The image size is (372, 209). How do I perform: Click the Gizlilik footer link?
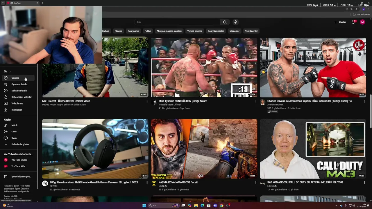(x=15, y=196)
